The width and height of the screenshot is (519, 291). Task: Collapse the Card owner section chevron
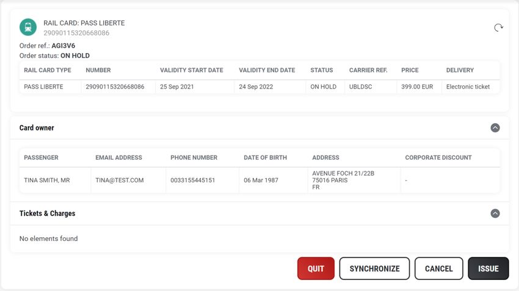(x=495, y=128)
